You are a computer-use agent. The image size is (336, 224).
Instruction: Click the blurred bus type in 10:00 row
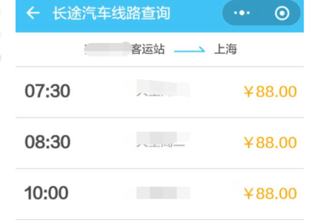pyautogui.click(x=162, y=194)
